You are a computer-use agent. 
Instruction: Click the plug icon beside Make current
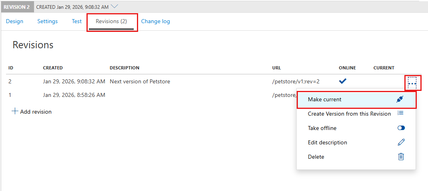pos(400,100)
